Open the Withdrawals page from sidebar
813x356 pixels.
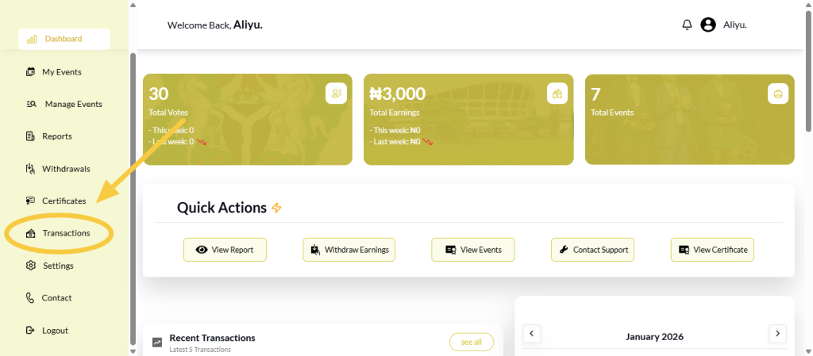click(x=66, y=169)
